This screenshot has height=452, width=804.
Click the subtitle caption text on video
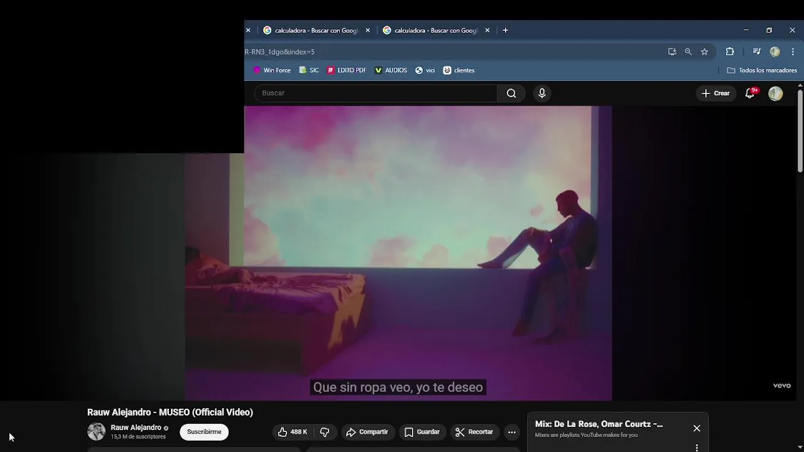398,387
